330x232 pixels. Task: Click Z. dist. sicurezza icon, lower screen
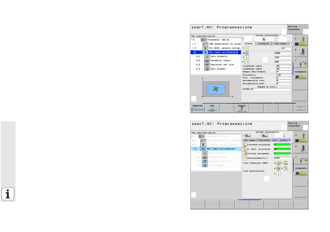tap(245, 149)
